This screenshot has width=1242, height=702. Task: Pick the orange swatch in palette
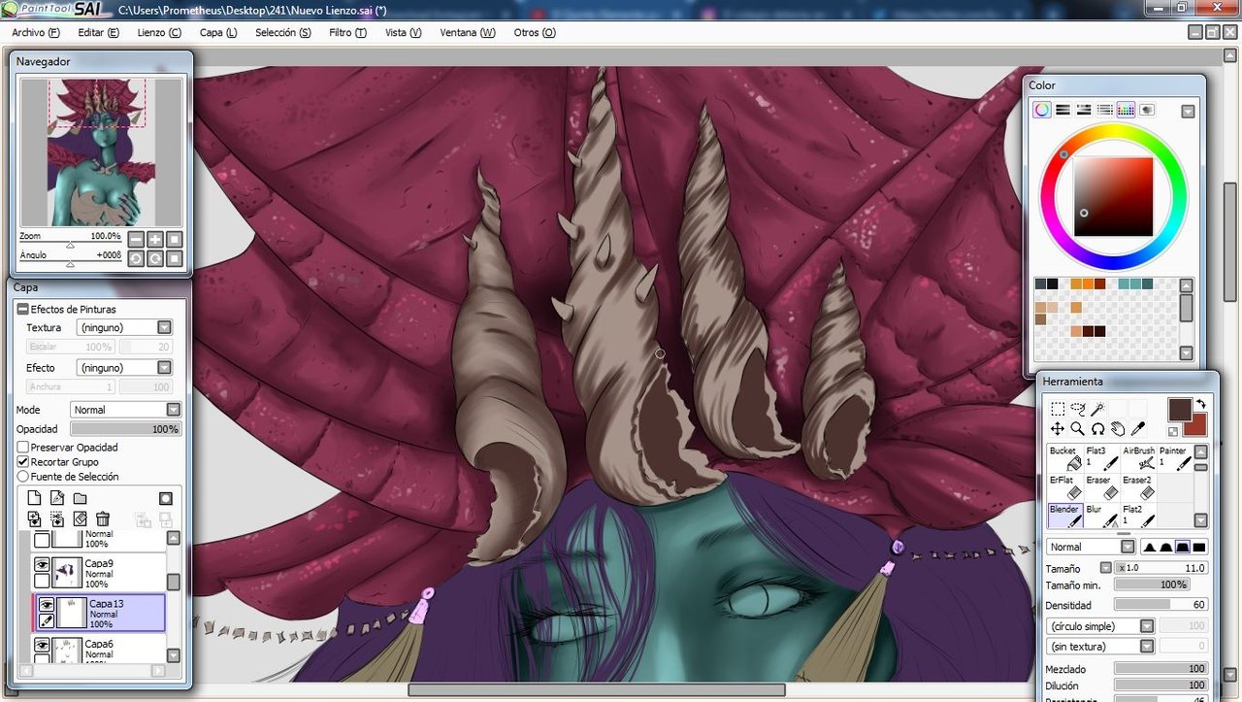pyautogui.click(x=1089, y=284)
